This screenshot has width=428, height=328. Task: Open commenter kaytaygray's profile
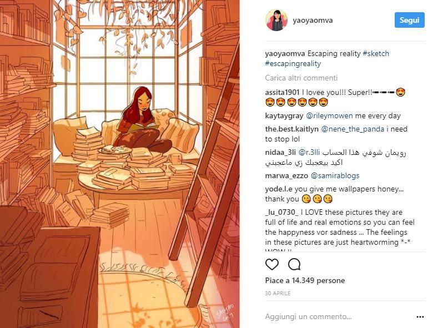284,115
